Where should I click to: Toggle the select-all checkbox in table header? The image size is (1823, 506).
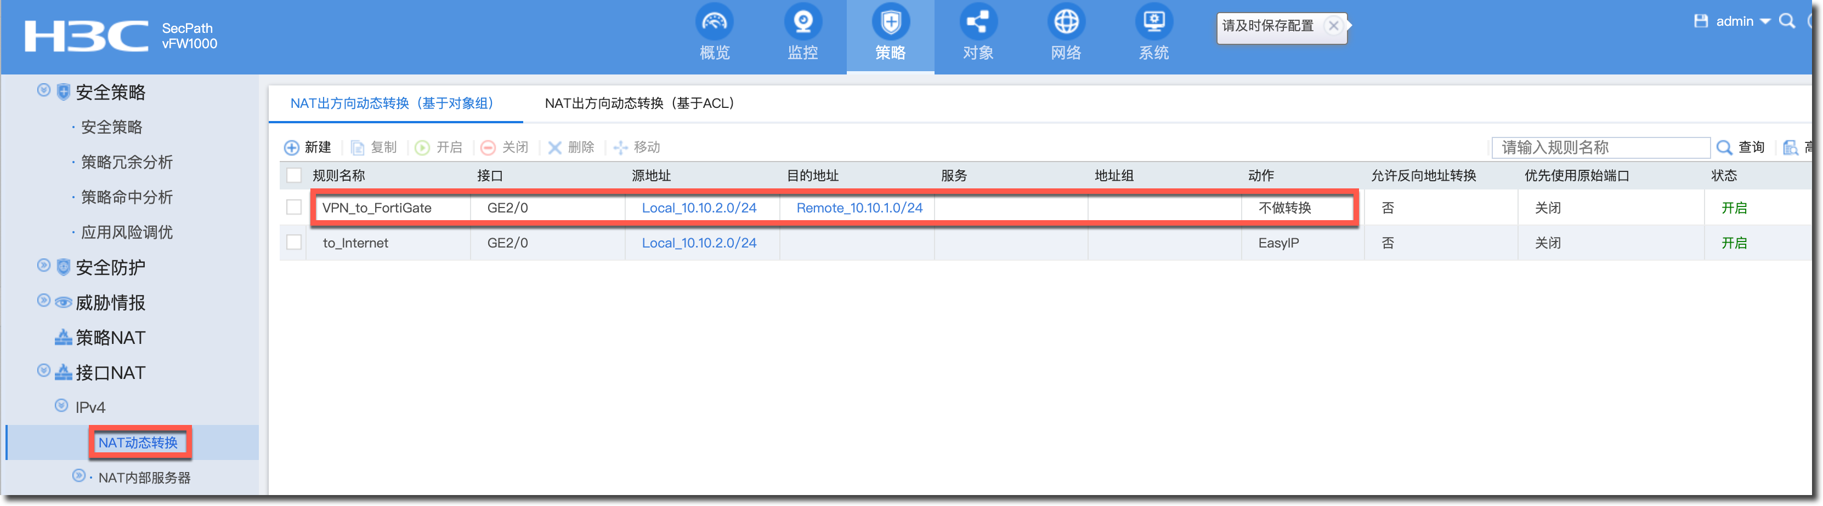[294, 175]
